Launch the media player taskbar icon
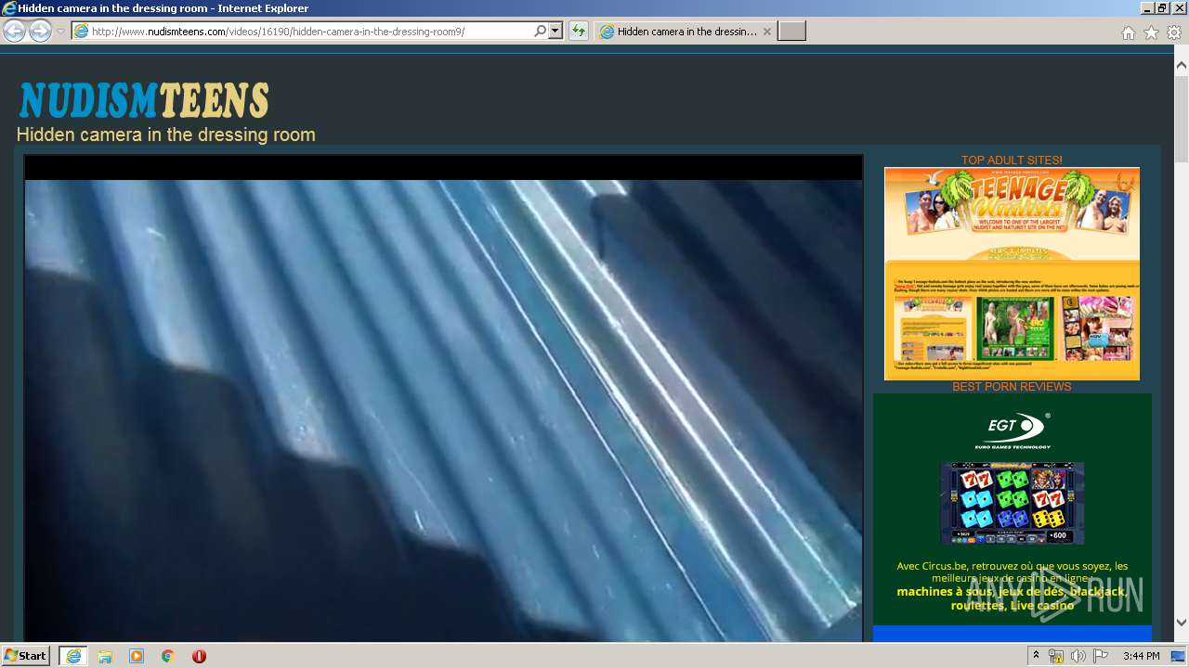1189x668 pixels. coord(137,656)
